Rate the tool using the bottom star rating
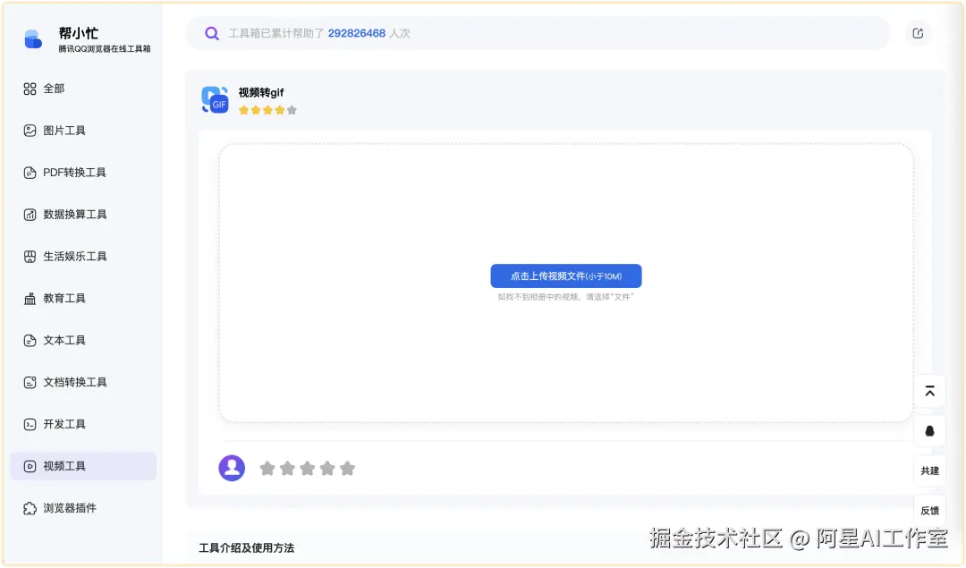 coord(307,467)
